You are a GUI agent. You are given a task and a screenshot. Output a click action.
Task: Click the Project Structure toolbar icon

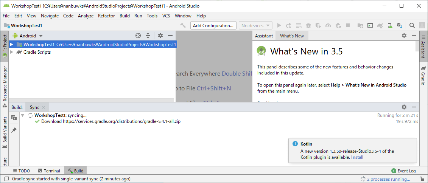pos(360,26)
